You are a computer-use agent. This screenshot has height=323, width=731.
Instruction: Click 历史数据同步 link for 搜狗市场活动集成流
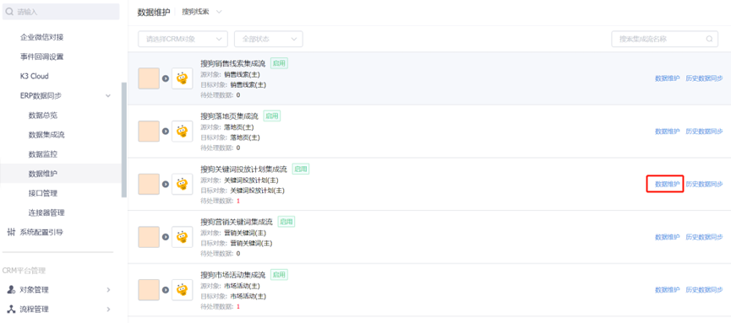704,290
